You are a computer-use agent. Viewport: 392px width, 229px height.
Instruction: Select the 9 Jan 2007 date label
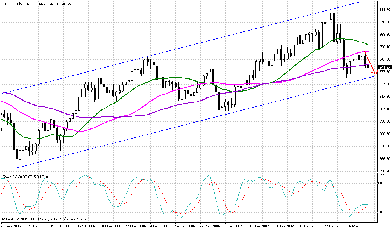point(233,226)
